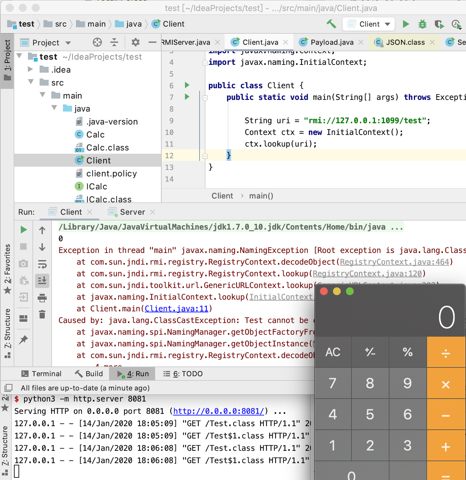Collapse the src folder
Screen dimensions: 466x480
point(31,82)
